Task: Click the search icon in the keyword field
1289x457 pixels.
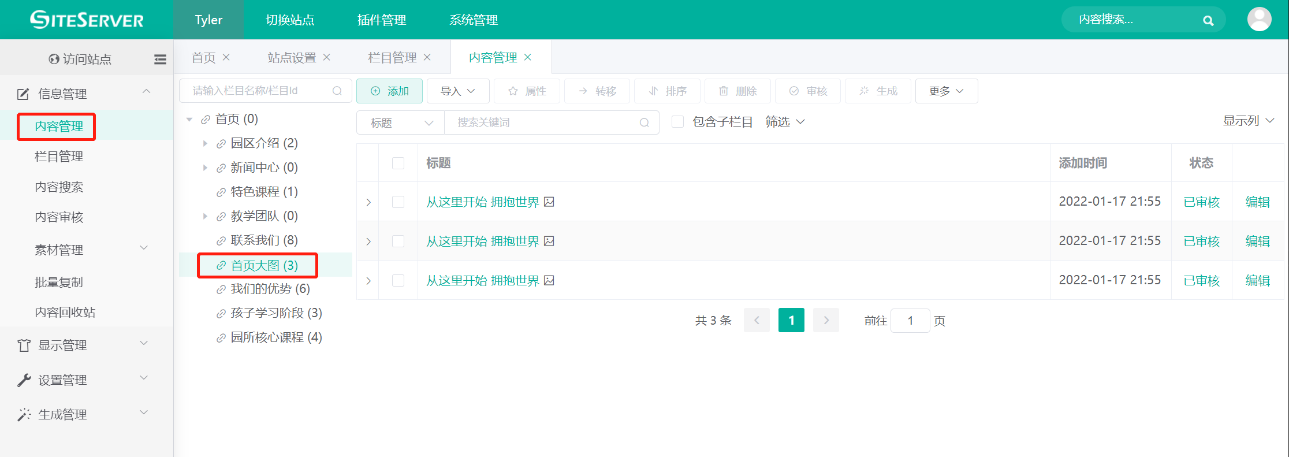Action: pyautogui.click(x=644, y=122)
